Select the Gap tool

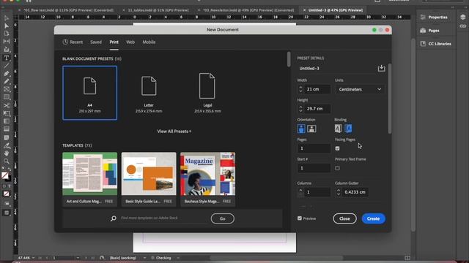7,42
